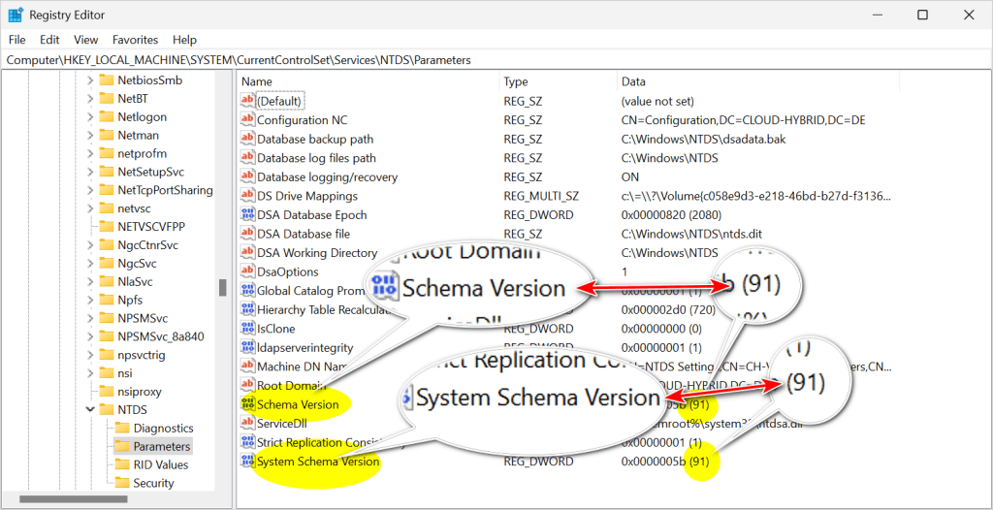The width and height of the screenshot is (993, 510).
Task: Click the Diagnostics folder icon
Action: [x=122, y=428]
